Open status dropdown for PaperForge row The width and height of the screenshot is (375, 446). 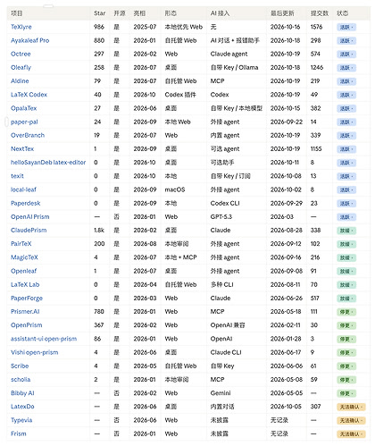[346, 299]
